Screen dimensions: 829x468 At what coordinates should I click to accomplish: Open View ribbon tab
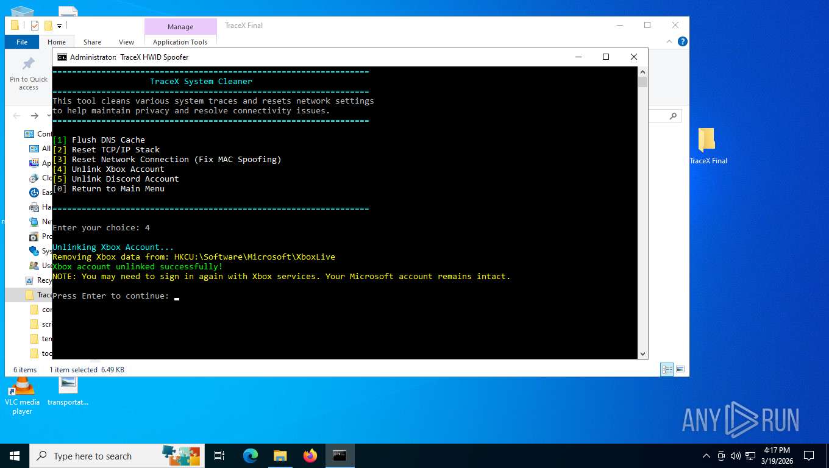coord(126,42)
